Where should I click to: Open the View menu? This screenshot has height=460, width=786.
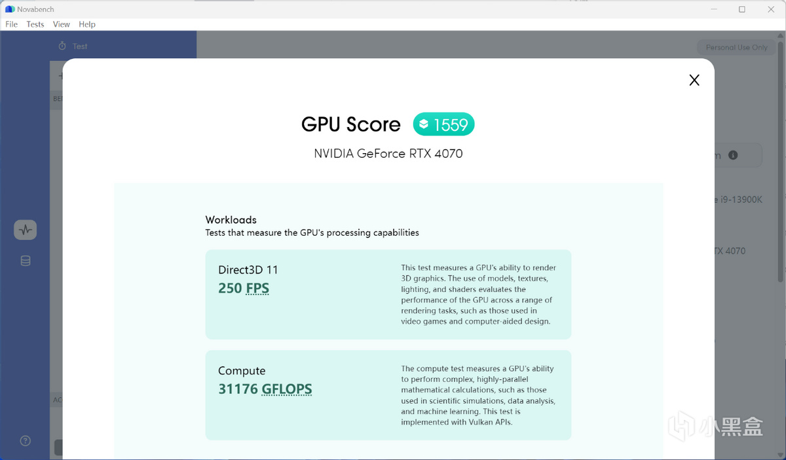click(x=62, y=24)
